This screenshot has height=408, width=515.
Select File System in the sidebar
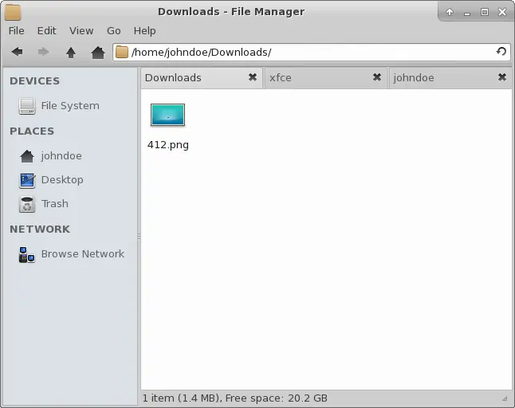70,106
